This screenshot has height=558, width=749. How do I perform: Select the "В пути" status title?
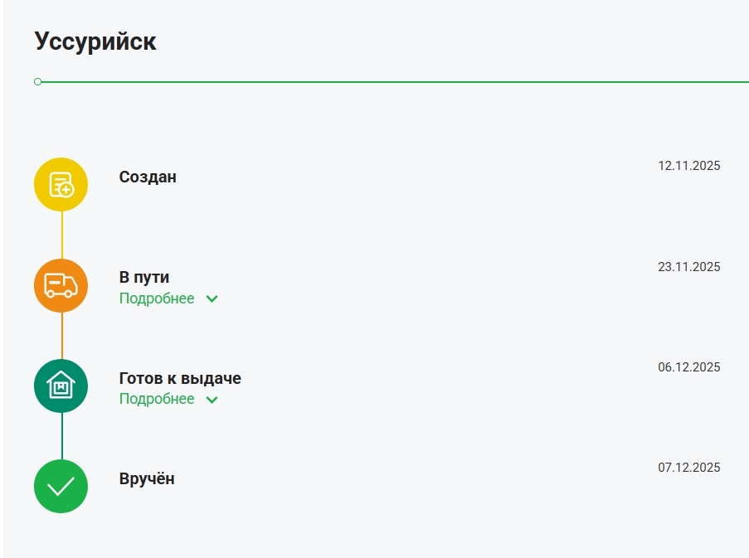(x=144, y=277)
